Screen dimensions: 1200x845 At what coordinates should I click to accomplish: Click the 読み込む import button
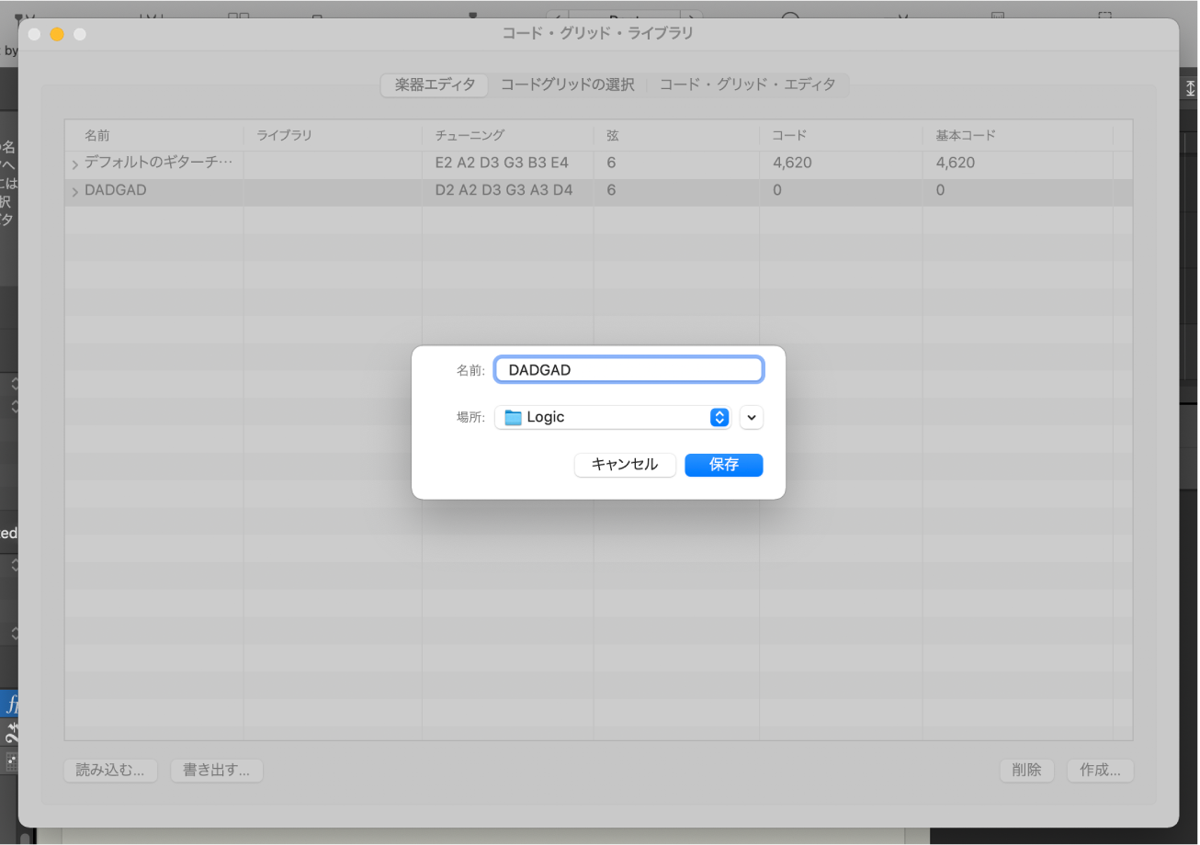(110, 770)
